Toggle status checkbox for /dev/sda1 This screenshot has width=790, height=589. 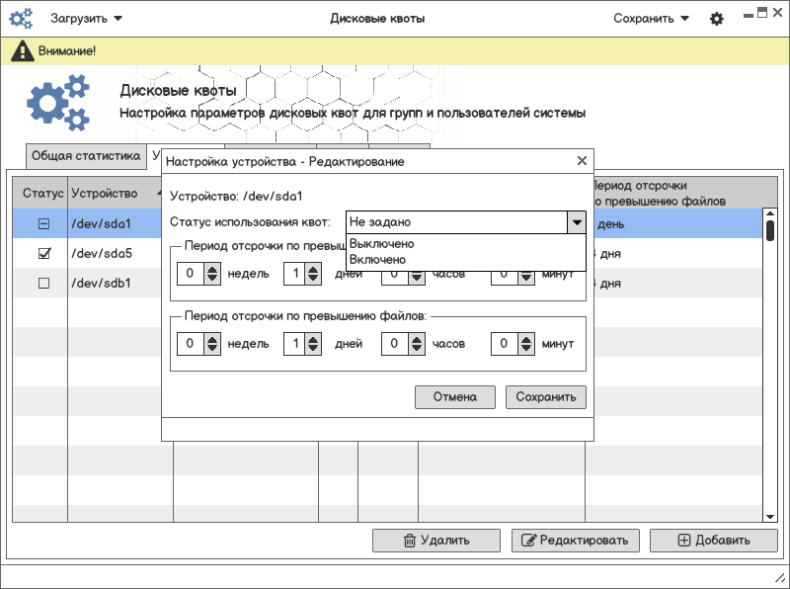click(x=43, y=224)
